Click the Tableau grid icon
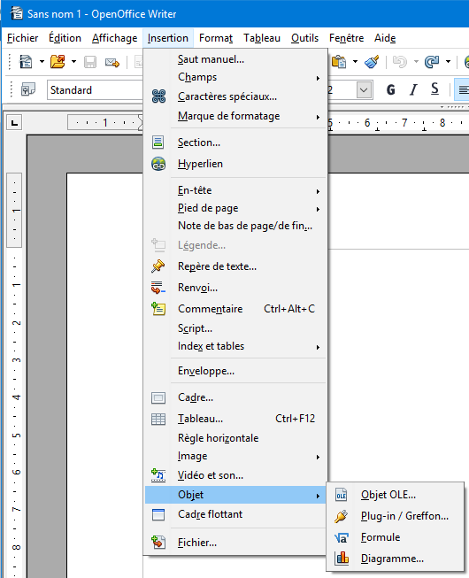Viewport: 469px width, 578px height. click(158, 419)
